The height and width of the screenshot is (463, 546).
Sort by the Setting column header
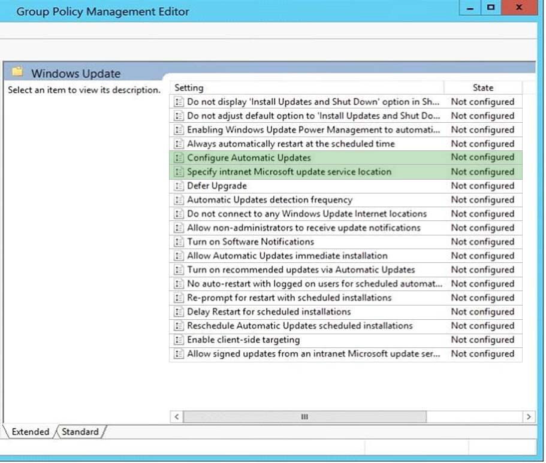tap(307, 87)
